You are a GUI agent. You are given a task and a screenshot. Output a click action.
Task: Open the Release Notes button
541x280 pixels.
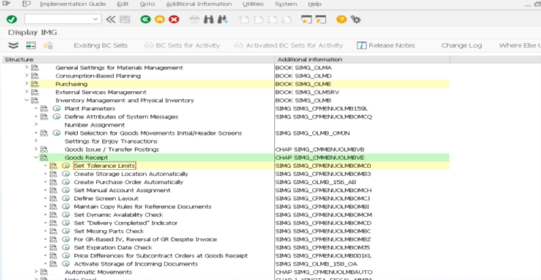point(386,45)
